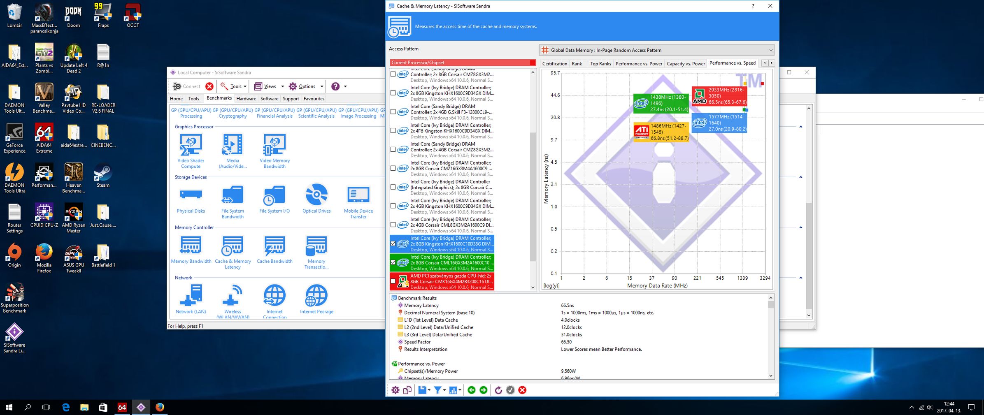Check the red AMD Corsair CMK16GX4M2B3200C16 entry

click(x=393, y=281)
